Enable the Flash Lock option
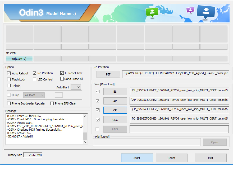The width and height of the screenshot is (233, 171). (9, 79)
